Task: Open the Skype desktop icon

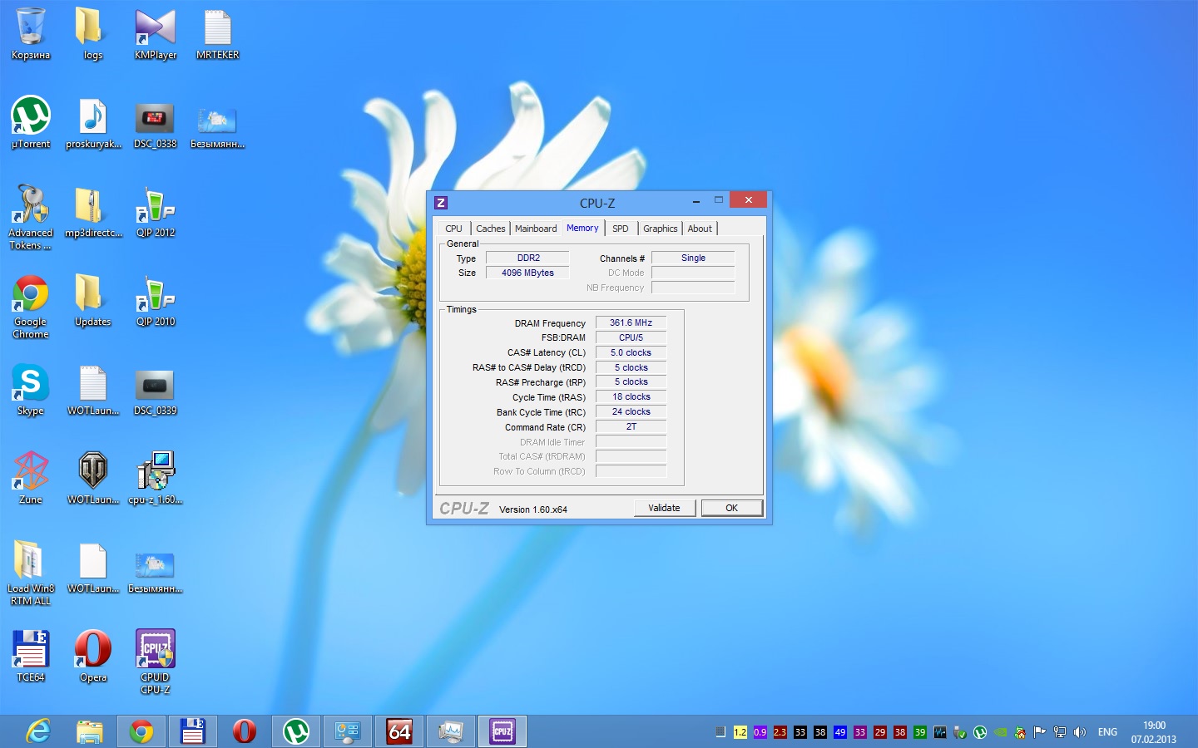Action: pyautogui.click(x=31, y=384)
